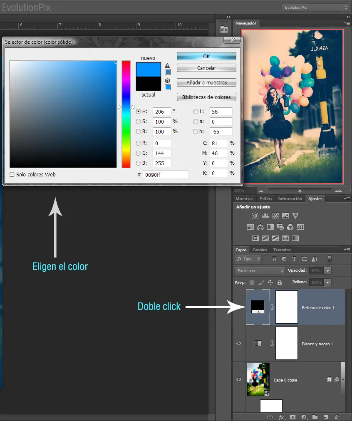Image resolution: width=352 pixels, height=421 pixels.
Task: Select the S saturation radio button
Action: (x=138, y=121)
